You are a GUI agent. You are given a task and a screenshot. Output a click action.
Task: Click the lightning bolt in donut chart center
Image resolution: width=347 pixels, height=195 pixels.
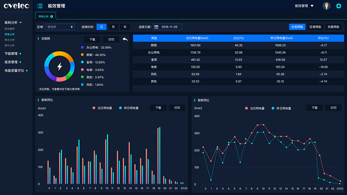[x=59, y=66]
